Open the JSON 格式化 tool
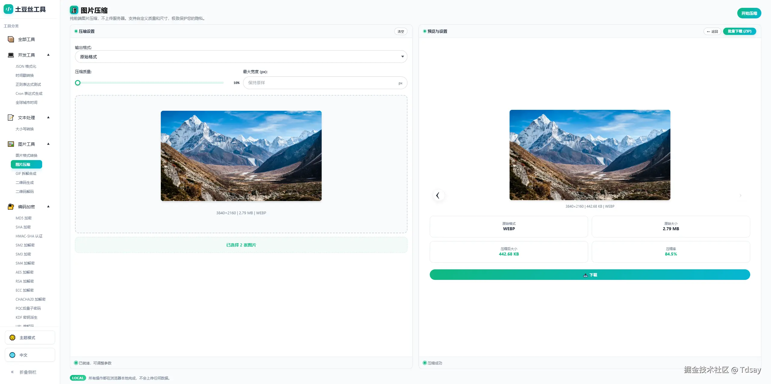 pyautogui.click(x=26, y=67)
